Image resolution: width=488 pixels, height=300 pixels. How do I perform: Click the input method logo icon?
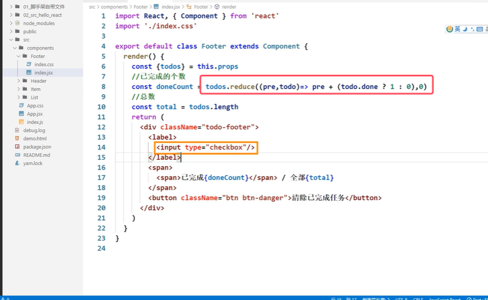[x=450, y=29]
